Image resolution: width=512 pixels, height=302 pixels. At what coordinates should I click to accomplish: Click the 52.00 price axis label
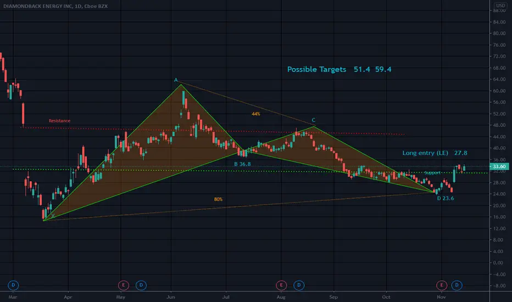tap(499, 114)
